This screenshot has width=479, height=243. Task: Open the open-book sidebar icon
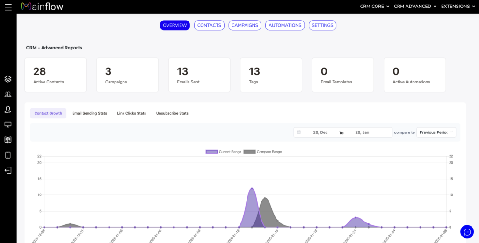[x=8, y=140]
